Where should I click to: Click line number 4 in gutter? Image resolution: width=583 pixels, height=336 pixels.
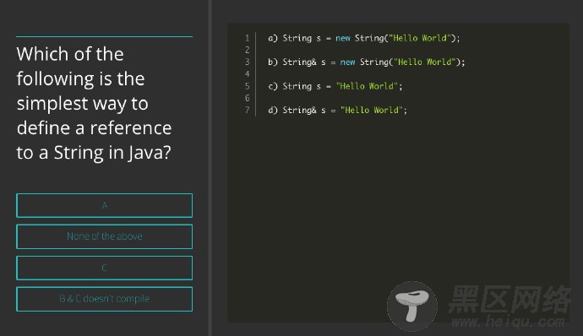point(248,74)
